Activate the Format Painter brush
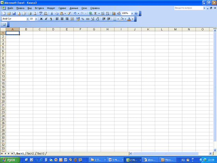 69,13
